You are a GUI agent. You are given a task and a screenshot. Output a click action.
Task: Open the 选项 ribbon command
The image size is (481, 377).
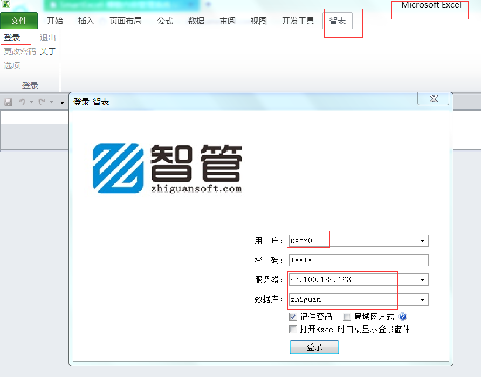[x=12, y=65]
